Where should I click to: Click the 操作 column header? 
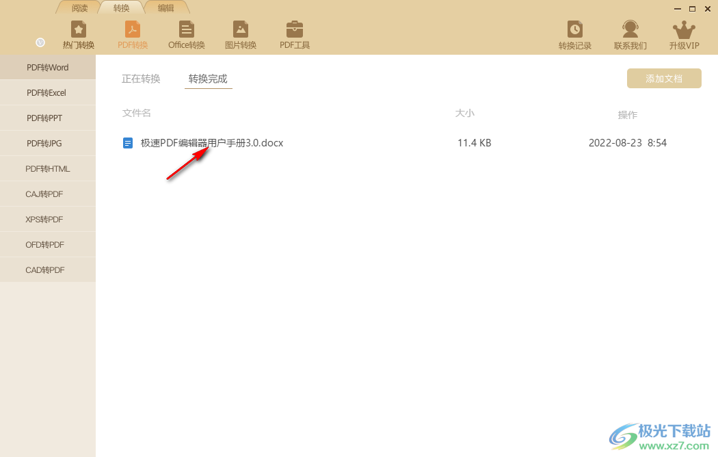click(x=627, y=115)
